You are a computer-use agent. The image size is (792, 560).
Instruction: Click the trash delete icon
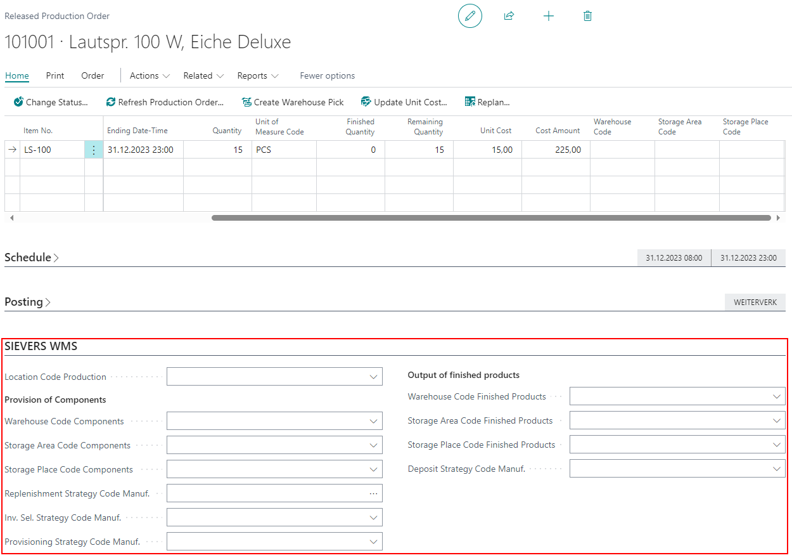click(x=587, y=16)
